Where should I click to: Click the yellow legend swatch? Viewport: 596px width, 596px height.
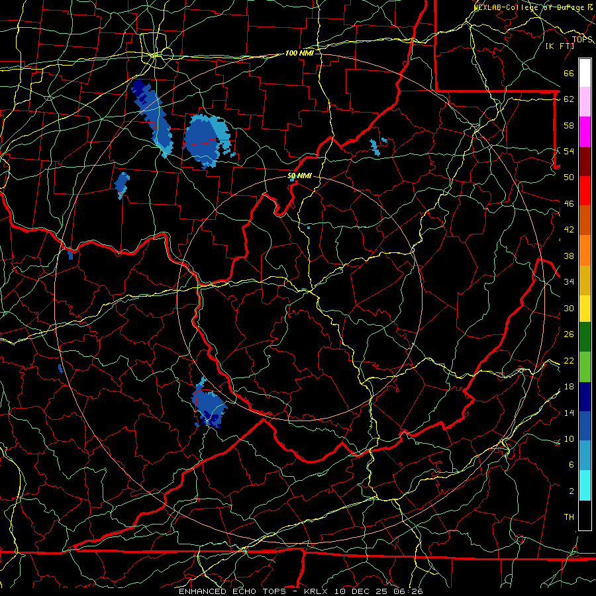coord(585,308)
